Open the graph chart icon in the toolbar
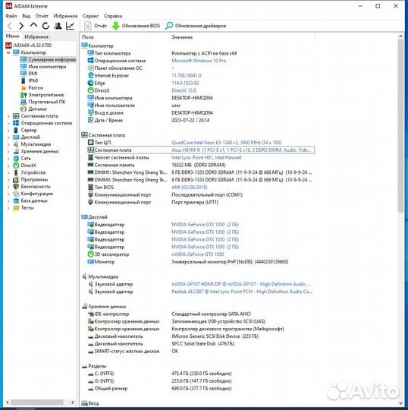 [70, 26]
